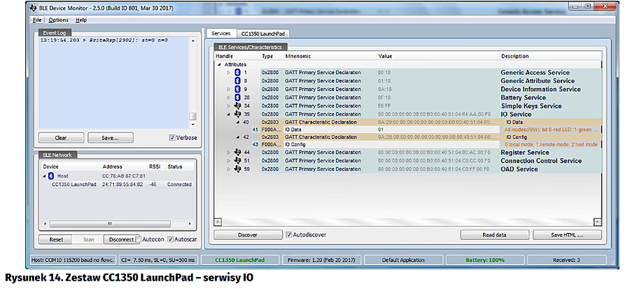Click Bluetooth icon next to Host device

(51, 176)
